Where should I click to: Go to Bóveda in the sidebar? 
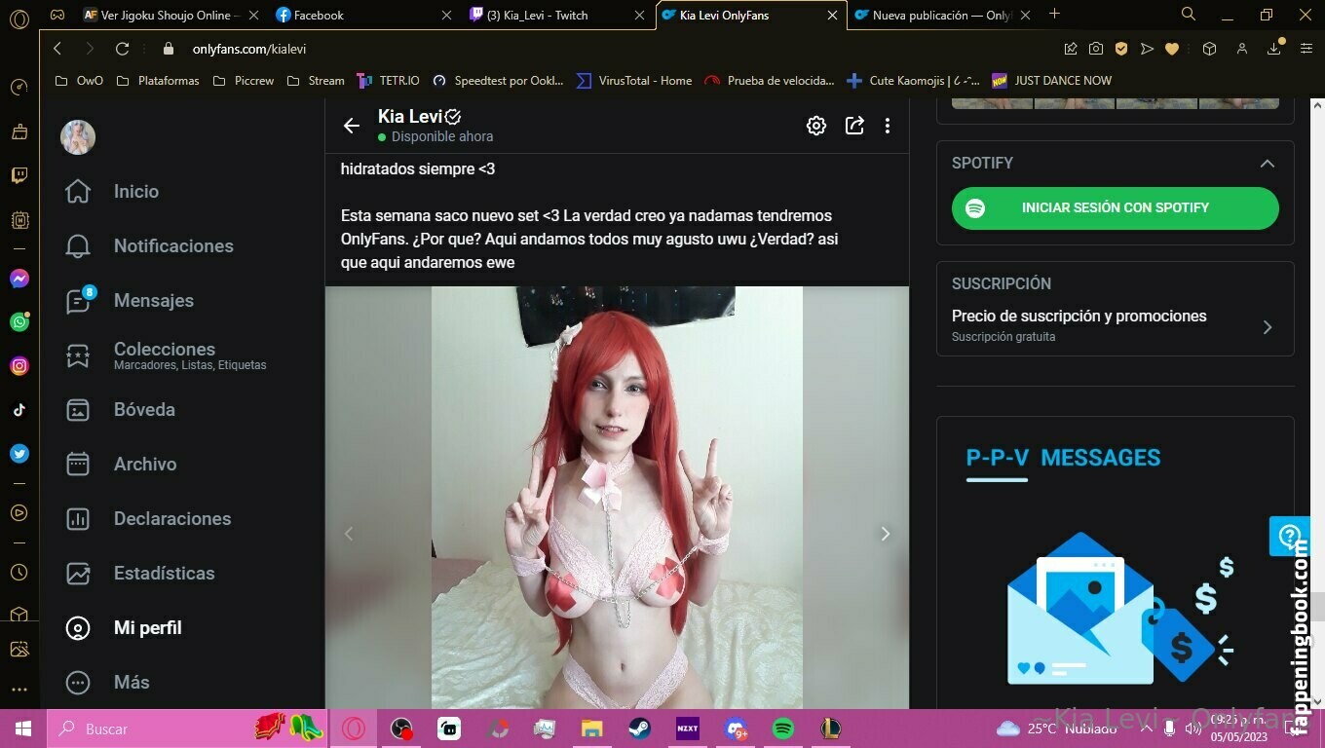pos(144,410)
